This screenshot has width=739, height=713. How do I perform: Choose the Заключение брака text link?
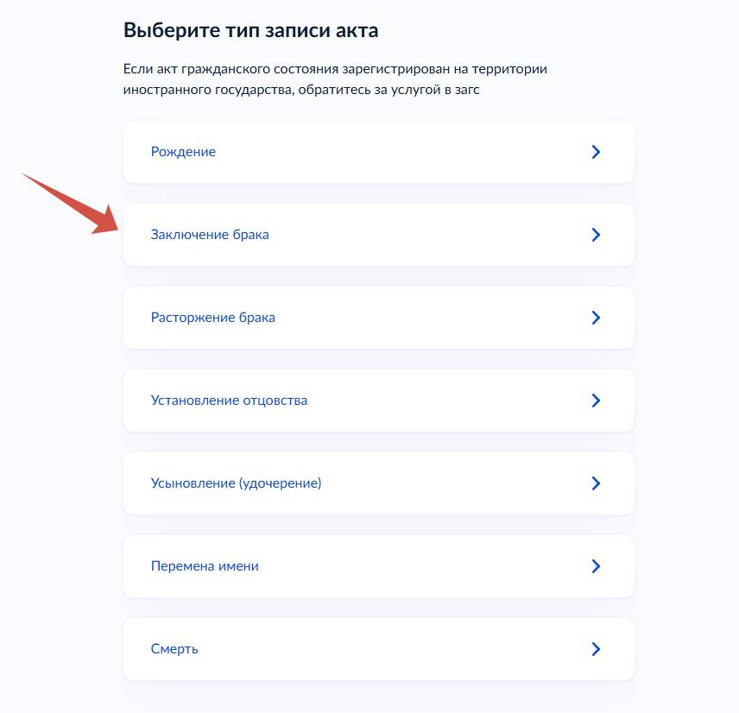pyautogui.click(x=210, y=235)
